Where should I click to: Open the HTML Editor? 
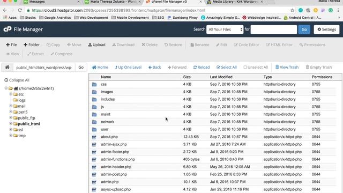pos(279,44)
